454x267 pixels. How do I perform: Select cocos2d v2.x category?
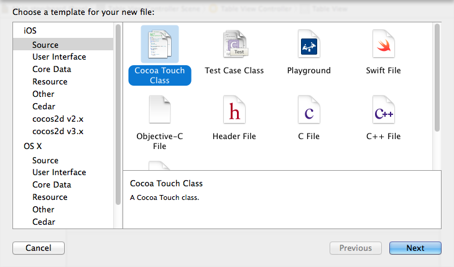(58, 119)
